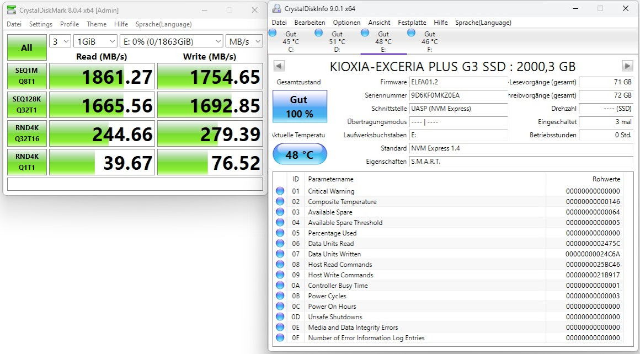Click the blue status orb for drive D:

tap(318, 34)
